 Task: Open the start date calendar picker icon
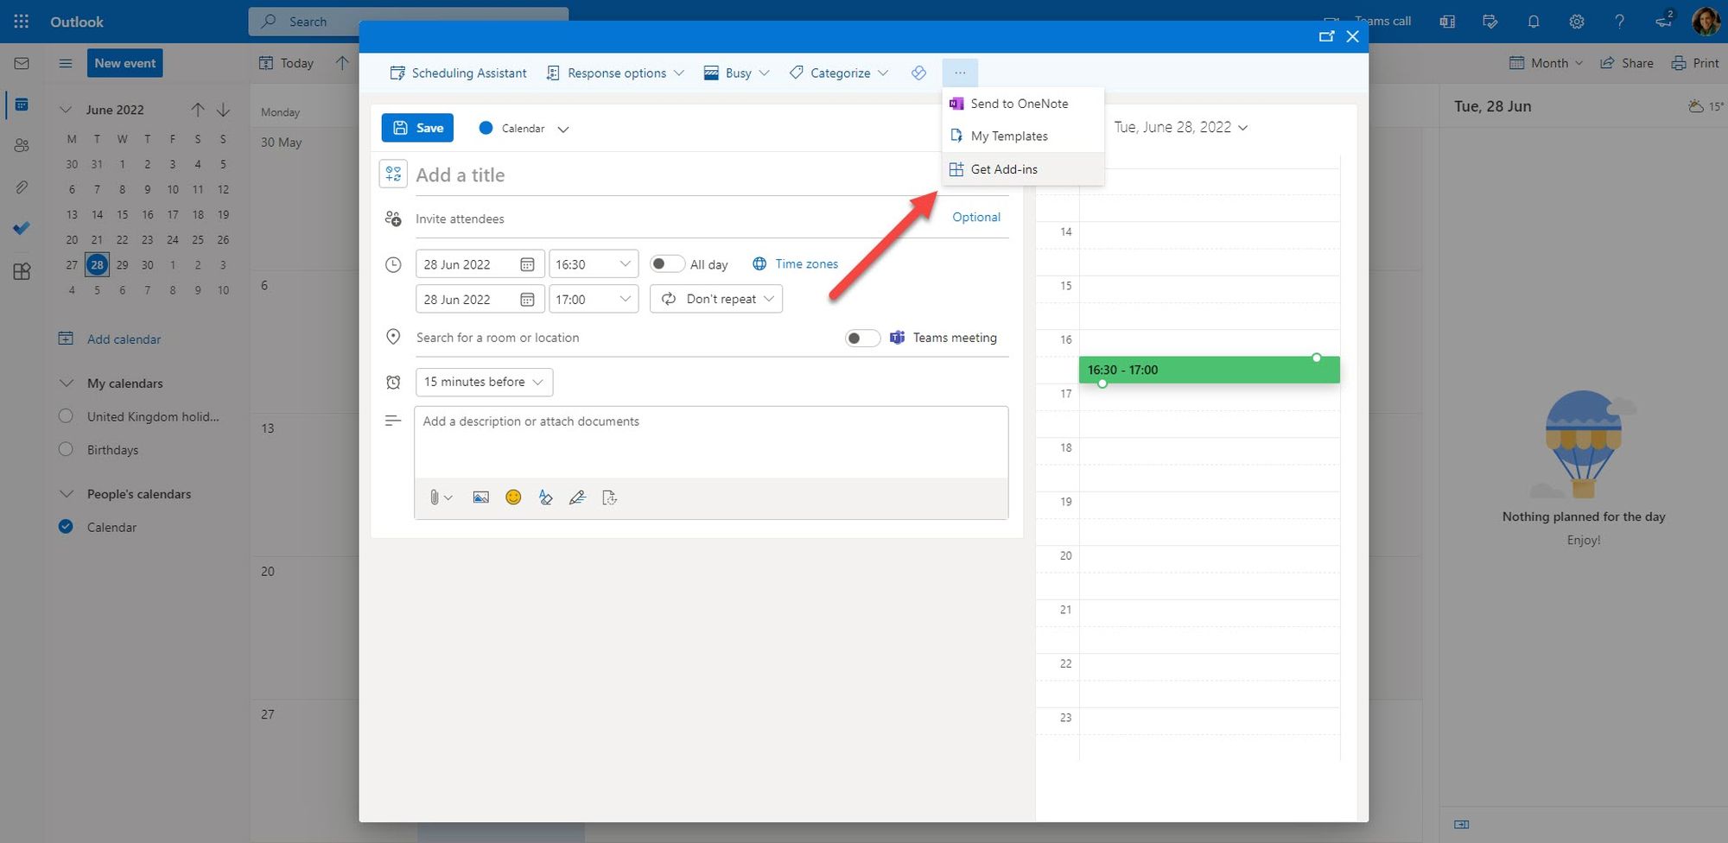[x=527, y=265]
